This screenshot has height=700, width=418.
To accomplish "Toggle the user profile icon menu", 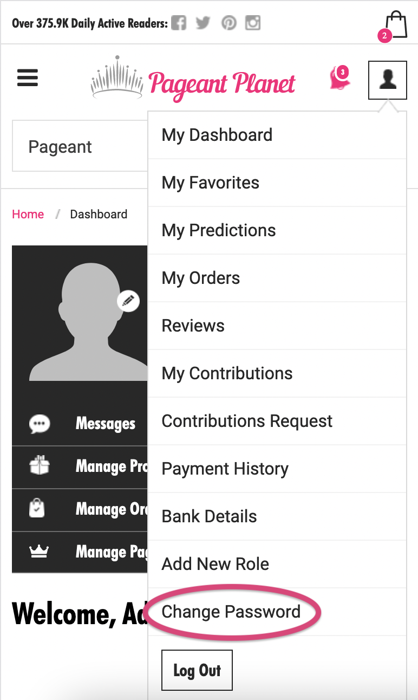I will coord(387,80).
